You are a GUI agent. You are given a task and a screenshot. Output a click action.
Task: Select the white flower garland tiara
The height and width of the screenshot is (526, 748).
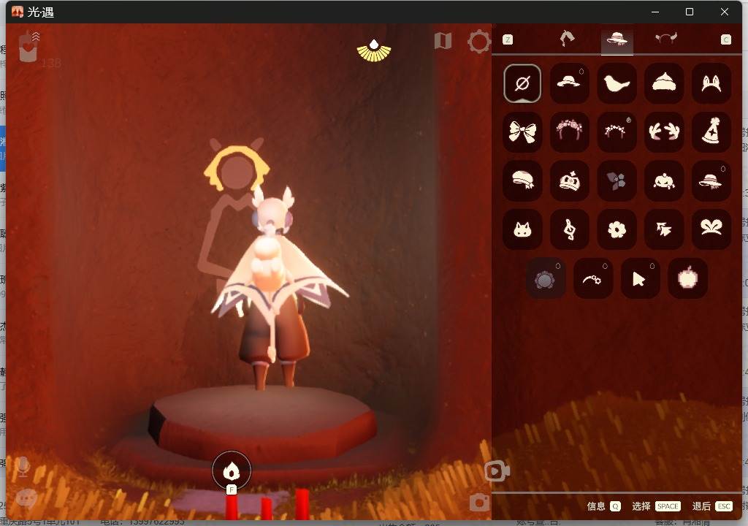click(617, 132)
